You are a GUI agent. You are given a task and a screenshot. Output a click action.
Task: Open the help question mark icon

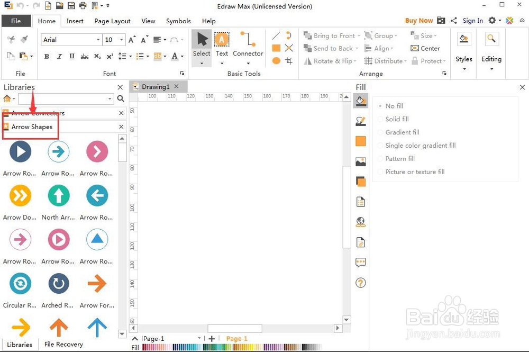(361, 283)
